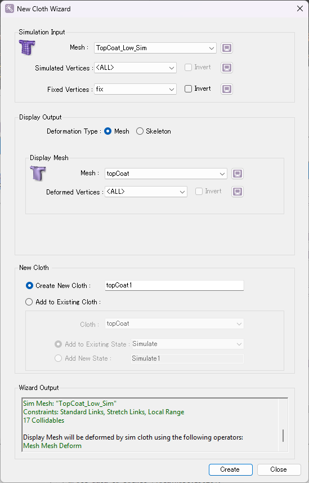Click the Wizard Output scrollbar thumb

tap(283, 436)
